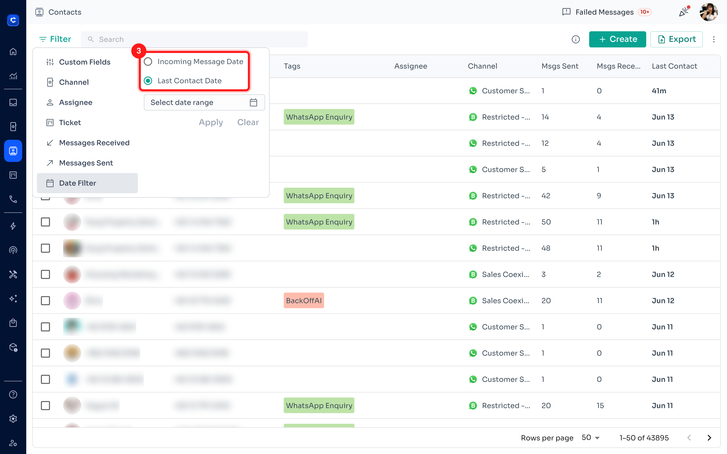Open the Analytics chart icon in sidebar
This screenshot has width=727, height=454.
13,76
